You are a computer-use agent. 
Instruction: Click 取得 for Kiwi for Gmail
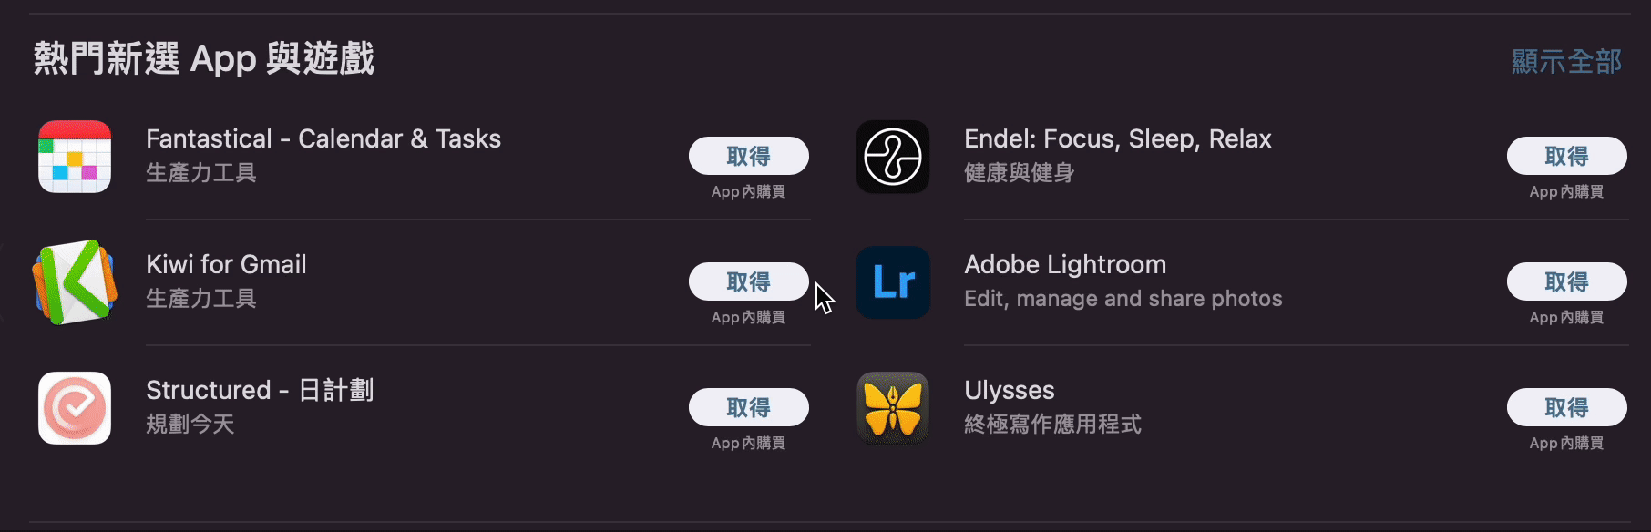pyautogui.click(x=750, y=281)
